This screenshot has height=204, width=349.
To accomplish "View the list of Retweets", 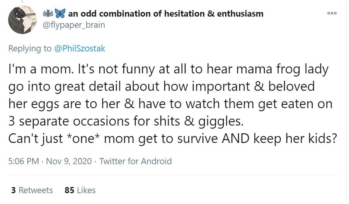I will click(x=36, y=190).
